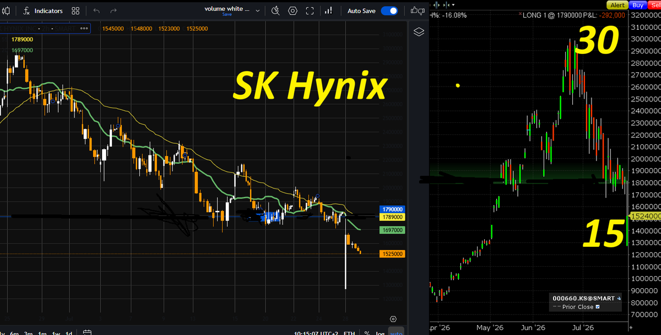Open the symbol legend more options dots
661x335 pixels.
click(84, 28)
